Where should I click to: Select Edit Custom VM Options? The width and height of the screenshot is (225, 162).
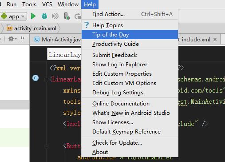tap(130, 83)
